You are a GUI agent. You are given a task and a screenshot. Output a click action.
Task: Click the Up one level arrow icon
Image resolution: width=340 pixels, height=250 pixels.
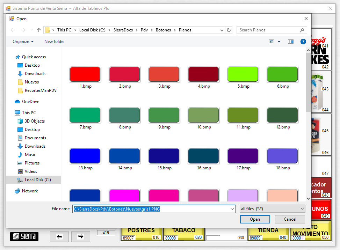pyautogui.click(x=39, y=30)
